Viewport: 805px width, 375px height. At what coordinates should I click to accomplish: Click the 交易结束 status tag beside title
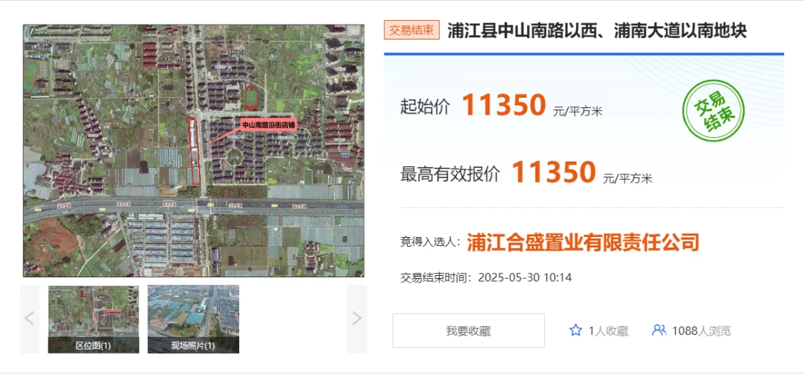point(411,30)
